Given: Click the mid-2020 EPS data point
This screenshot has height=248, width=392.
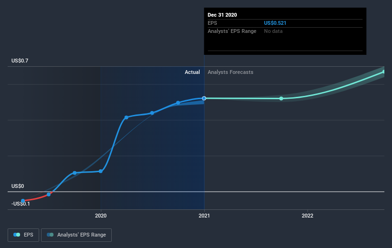Looking at the screenshot, I should point(152,113).
